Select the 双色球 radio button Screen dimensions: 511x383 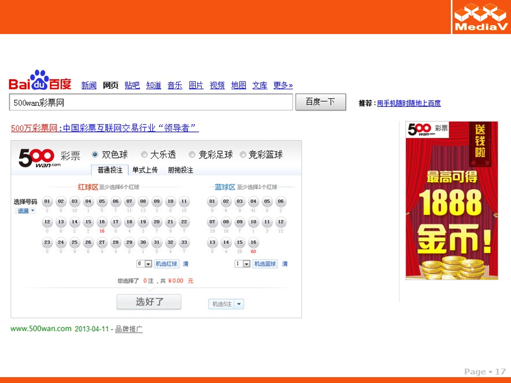[95, 155]
